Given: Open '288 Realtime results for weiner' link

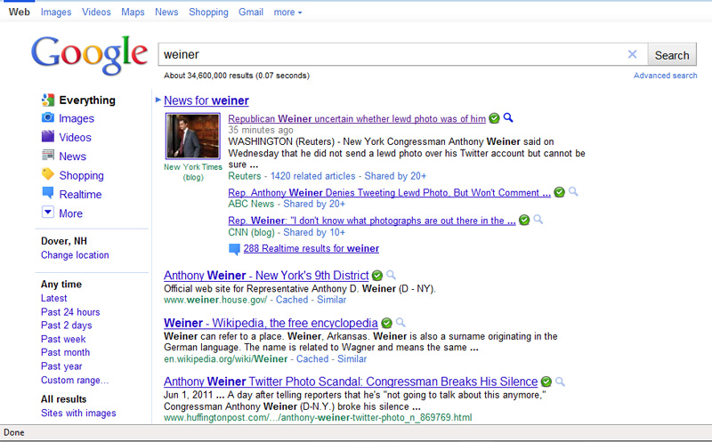Looking at the screenshot, I should (311, 249).
